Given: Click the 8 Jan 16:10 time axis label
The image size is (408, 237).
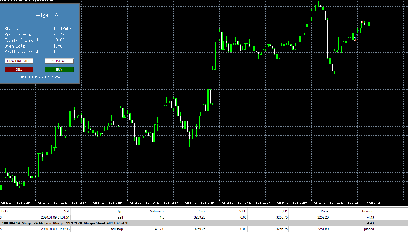Looking at the screenshot, I should tap(153, 203).
